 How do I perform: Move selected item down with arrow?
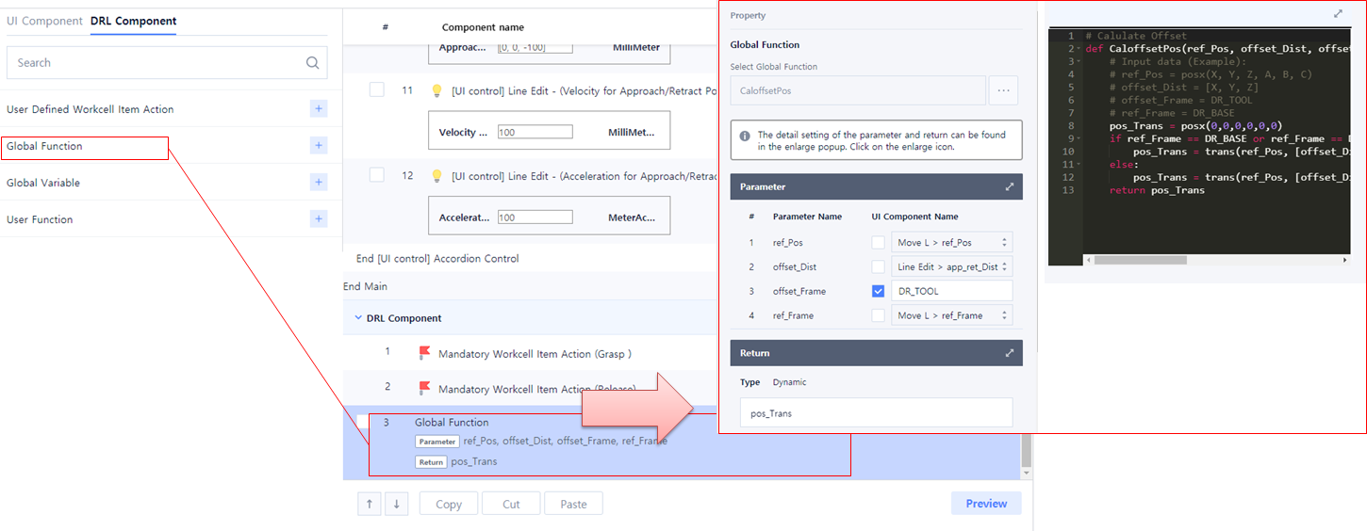397,504
